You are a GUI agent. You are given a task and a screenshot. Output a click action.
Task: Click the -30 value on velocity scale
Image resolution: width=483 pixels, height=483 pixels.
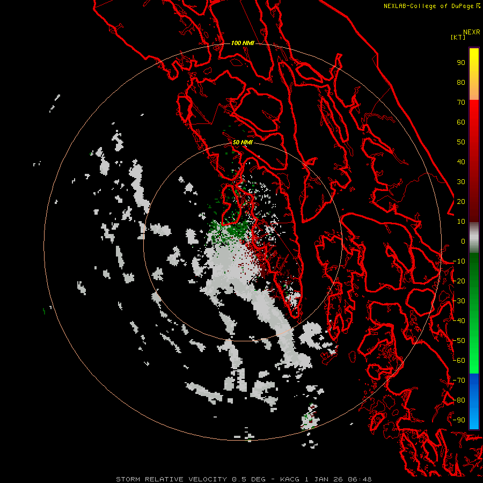[459, 301]
